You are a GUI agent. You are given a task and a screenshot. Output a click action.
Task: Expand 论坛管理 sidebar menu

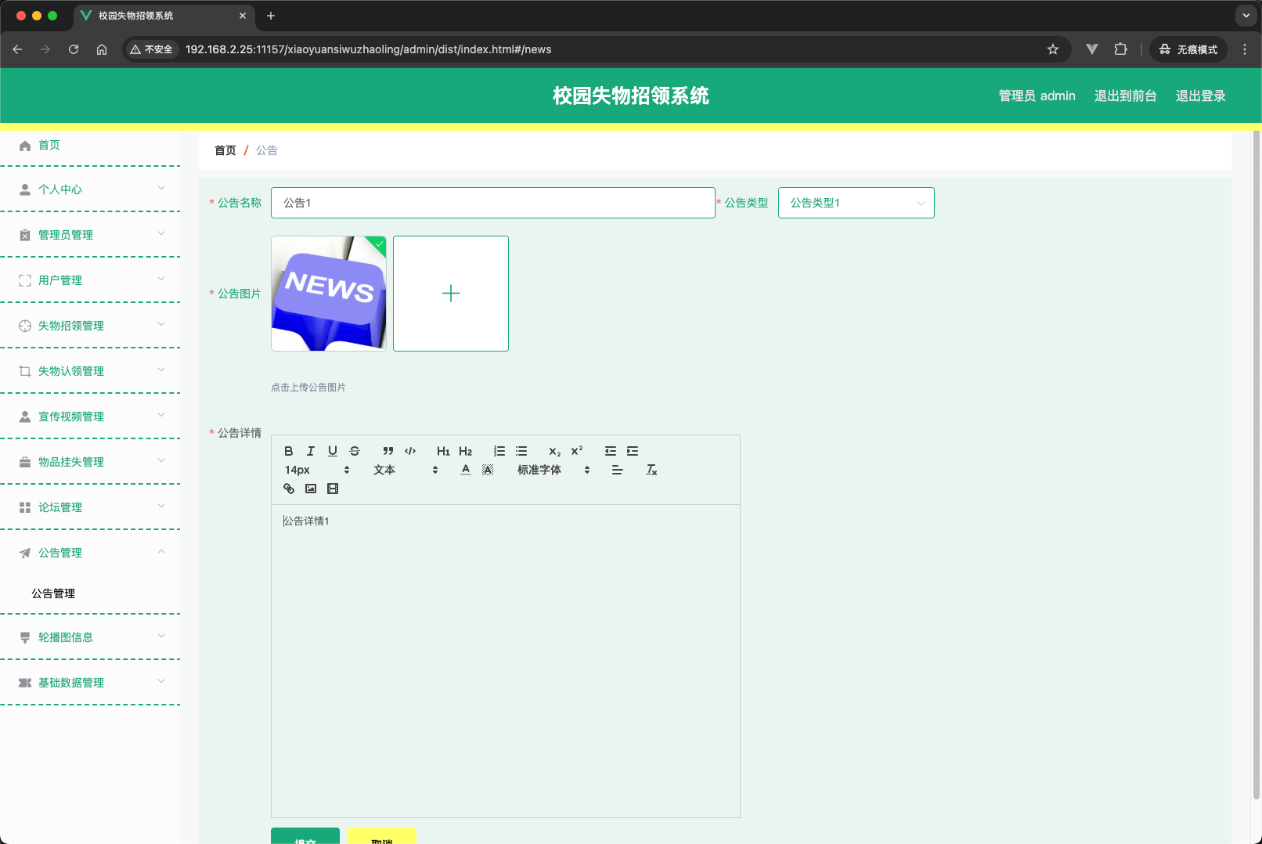90,507
